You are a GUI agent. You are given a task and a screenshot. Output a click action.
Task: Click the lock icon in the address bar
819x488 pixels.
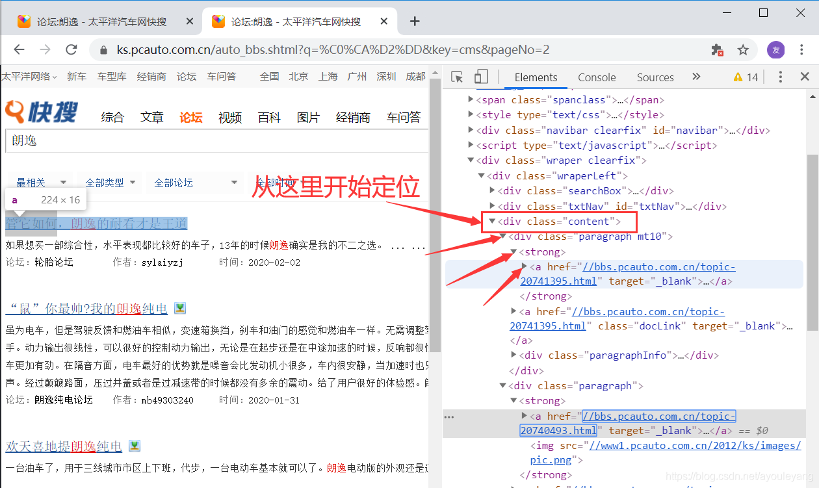(x=103, y=50)
